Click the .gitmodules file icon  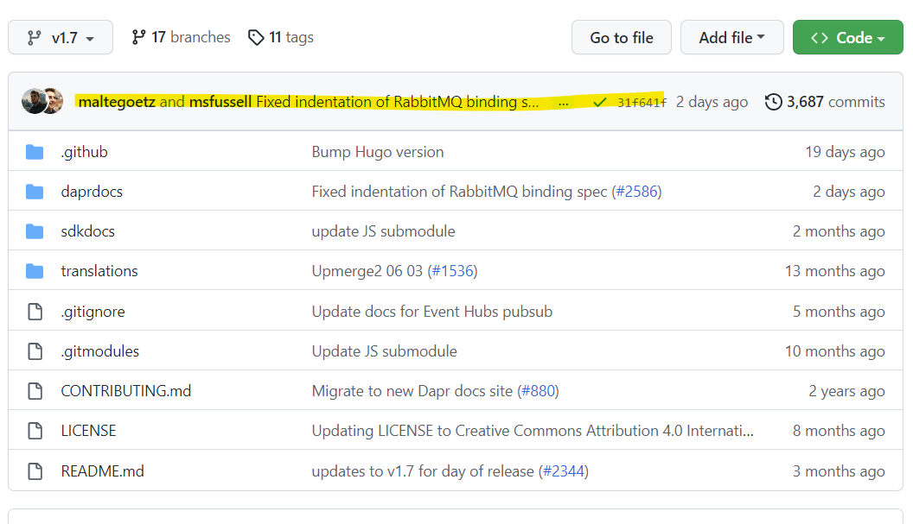(35, 350)
